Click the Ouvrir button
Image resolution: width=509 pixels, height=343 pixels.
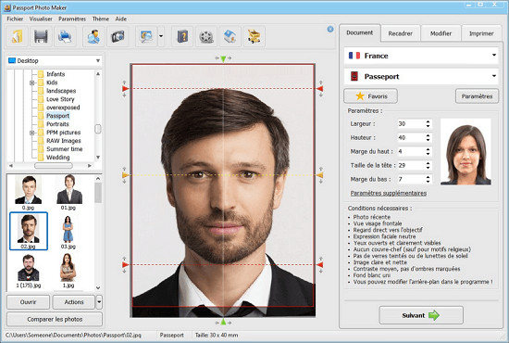point(29,302)
